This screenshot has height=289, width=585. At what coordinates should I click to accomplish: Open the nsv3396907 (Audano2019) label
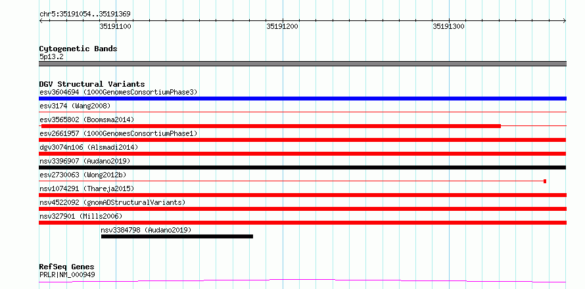pyautogui.click(x=85, y=161)
